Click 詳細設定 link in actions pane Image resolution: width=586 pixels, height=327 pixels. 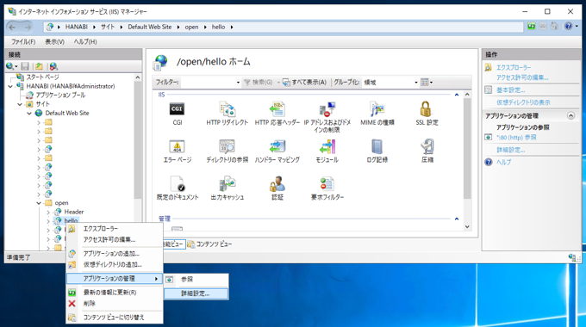click(x=510, y=150)
